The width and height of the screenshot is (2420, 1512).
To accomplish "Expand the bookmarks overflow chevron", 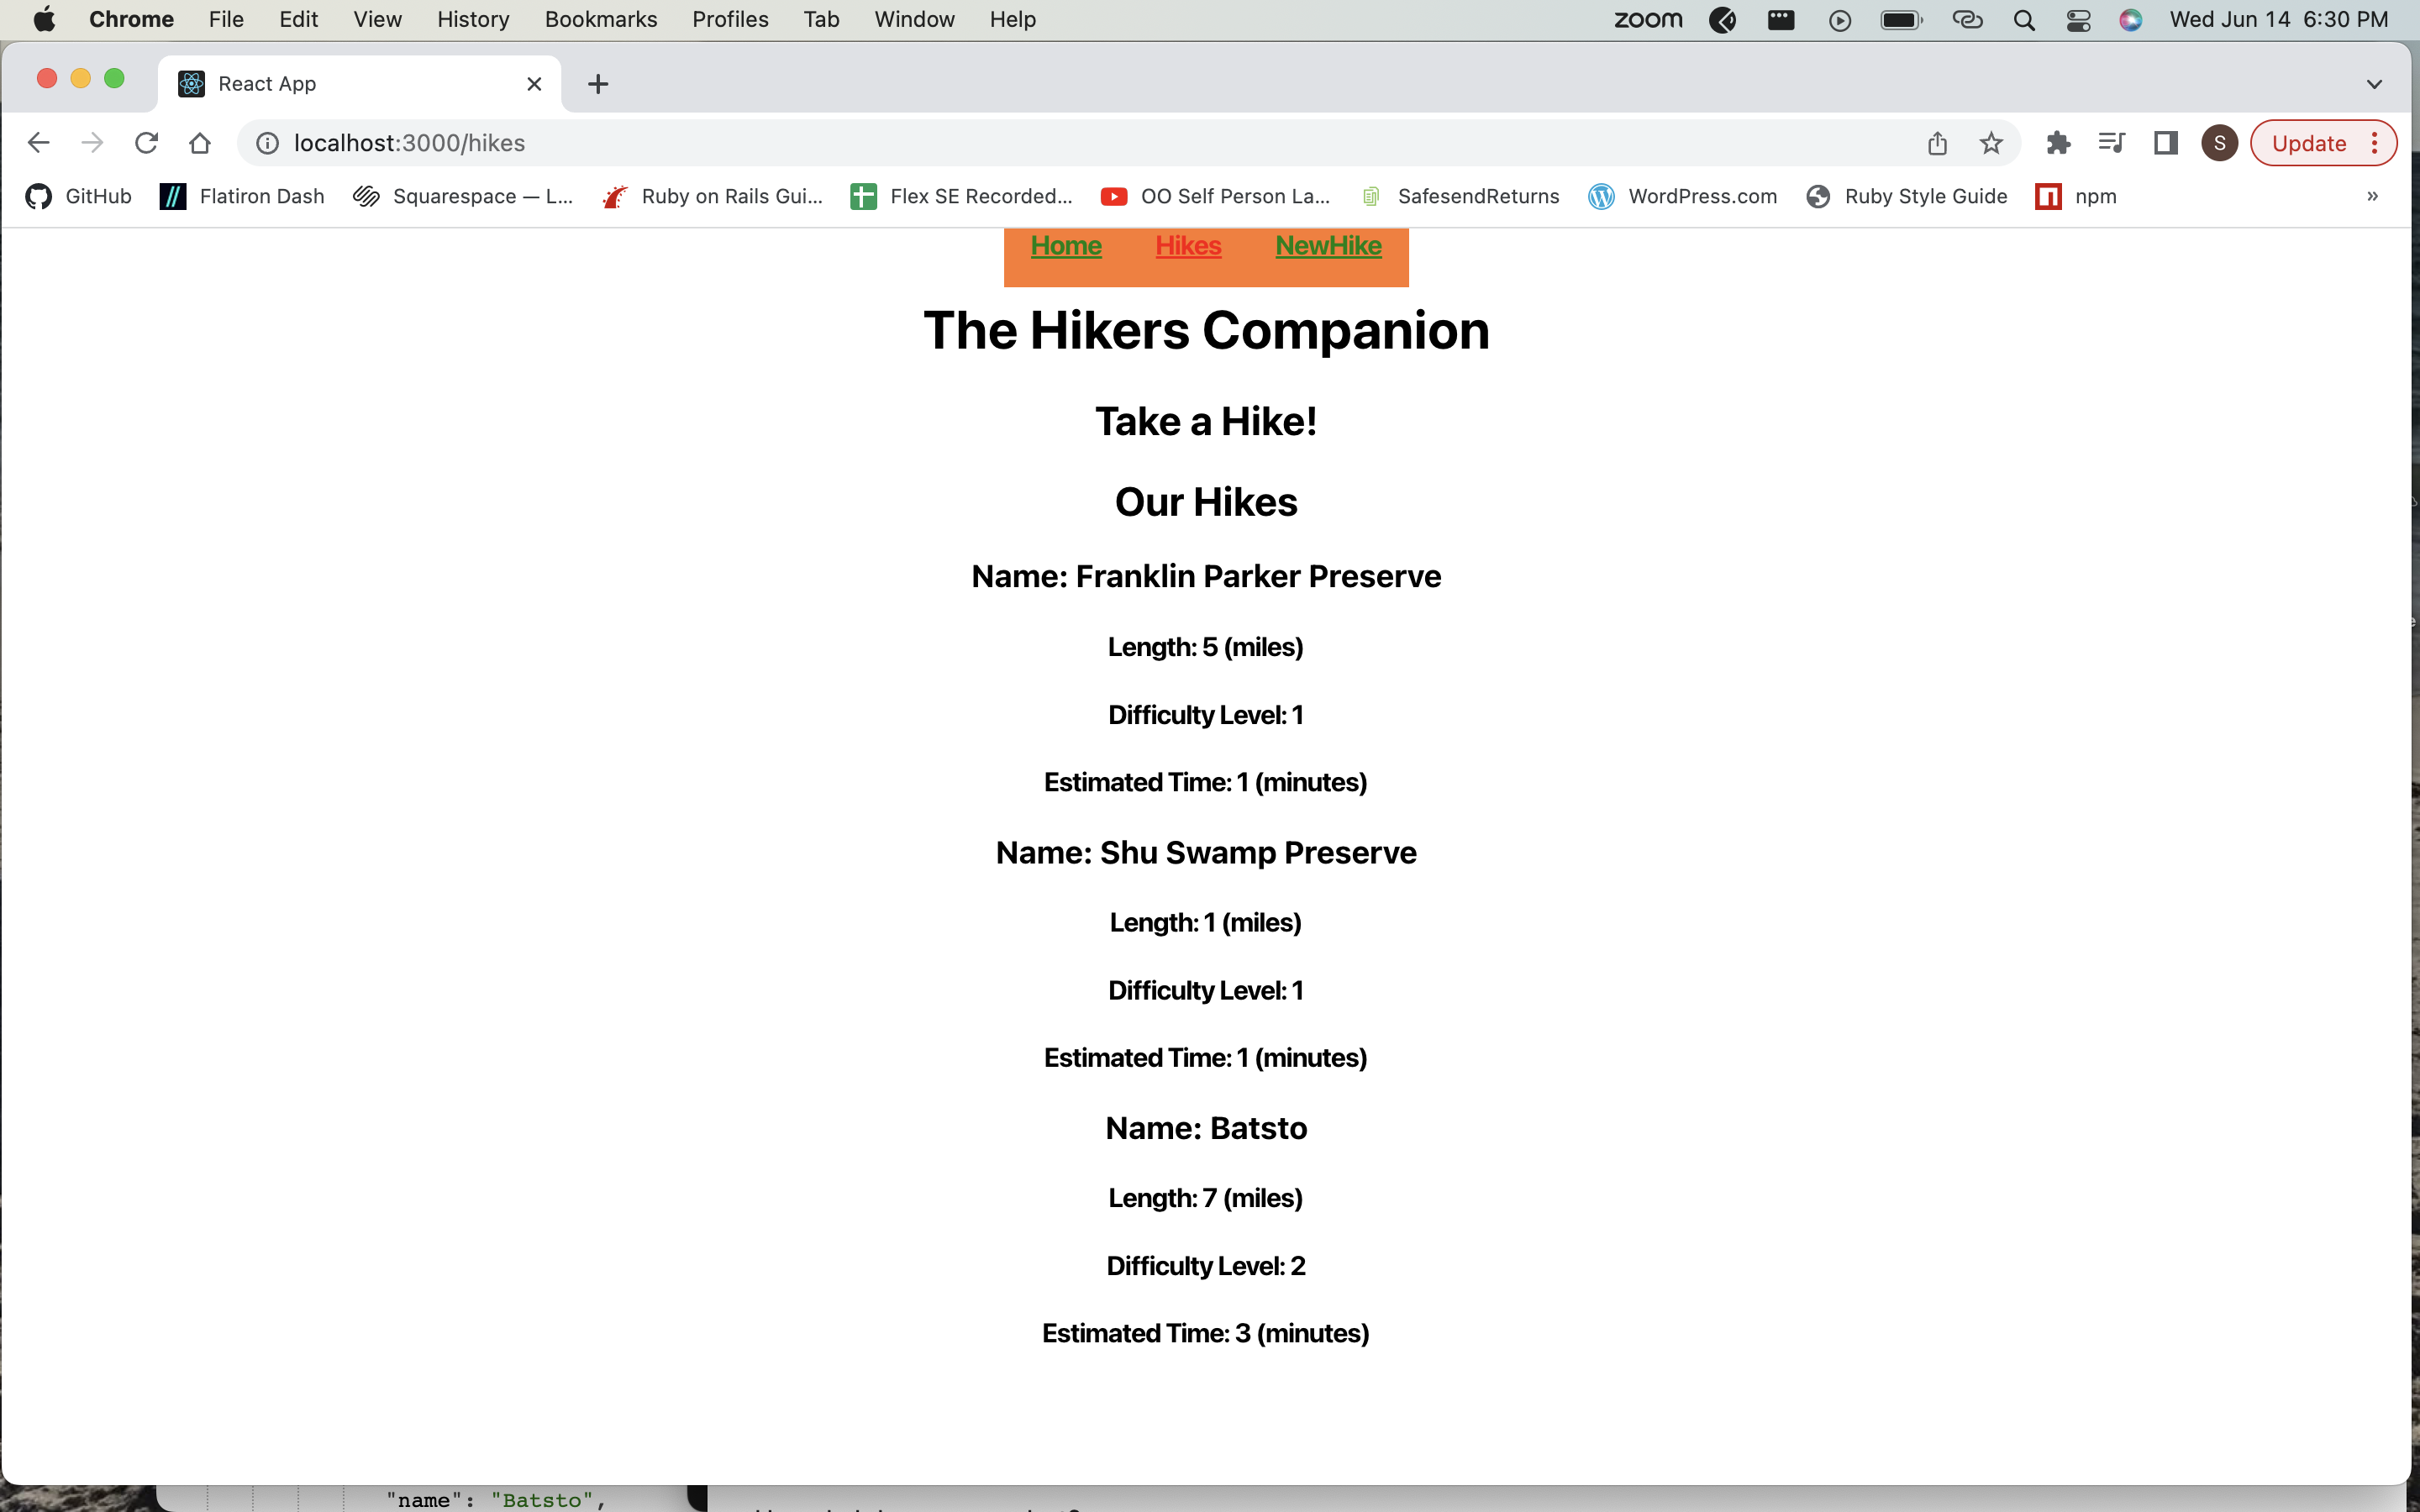I will tap(2371, 196).
